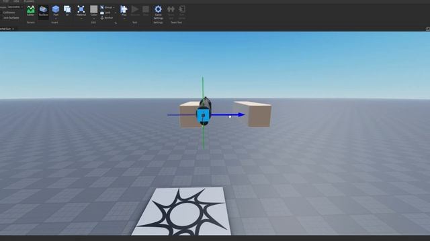Viewport: 430px width, 241px height.
Task: Expand the Part dropdown arrow
Action: [56, 19]
